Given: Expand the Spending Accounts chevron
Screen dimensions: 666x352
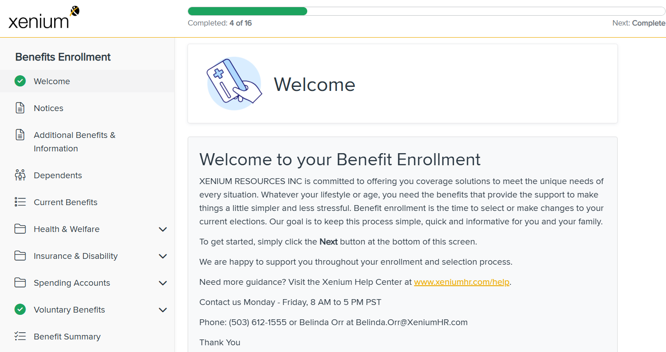Looking at the screenshot, I should pos(163,283).
